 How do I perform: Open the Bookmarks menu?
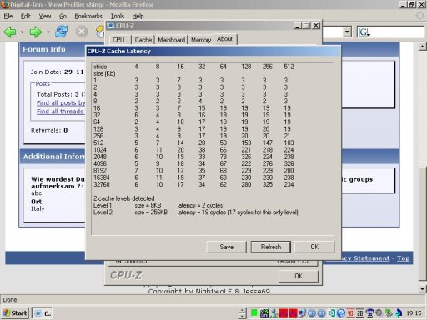coord(88,16)
